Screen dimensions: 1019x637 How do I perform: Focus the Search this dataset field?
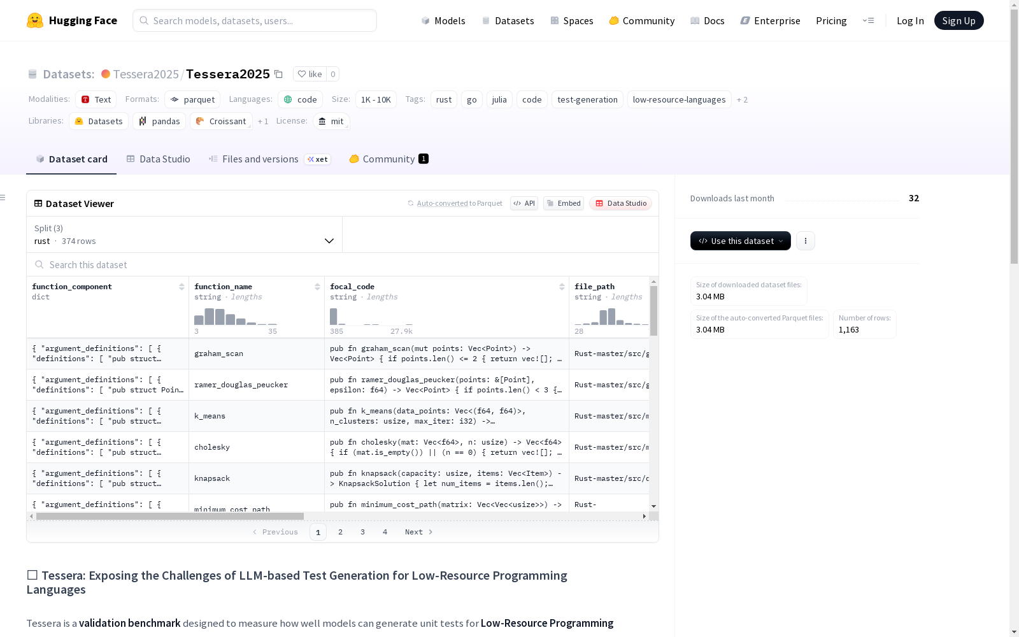click(343, 264)
